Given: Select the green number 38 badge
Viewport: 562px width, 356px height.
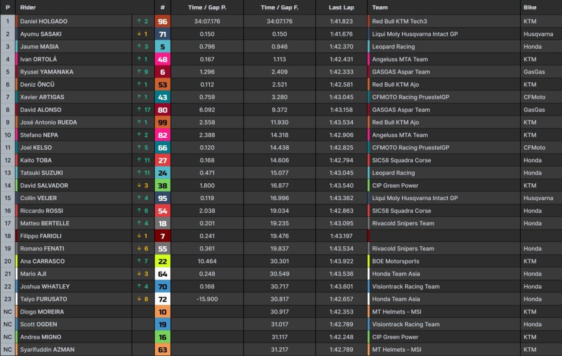Looking at the screenshot, I should click(x=162, y=186).
